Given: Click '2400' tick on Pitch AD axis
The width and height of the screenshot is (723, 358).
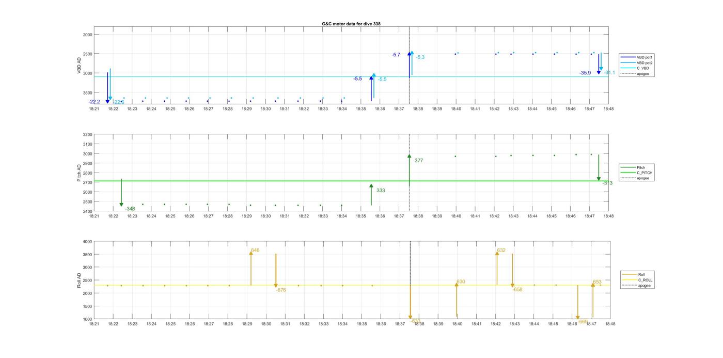Looking at the screenshot, I should [x=87, y=211].
